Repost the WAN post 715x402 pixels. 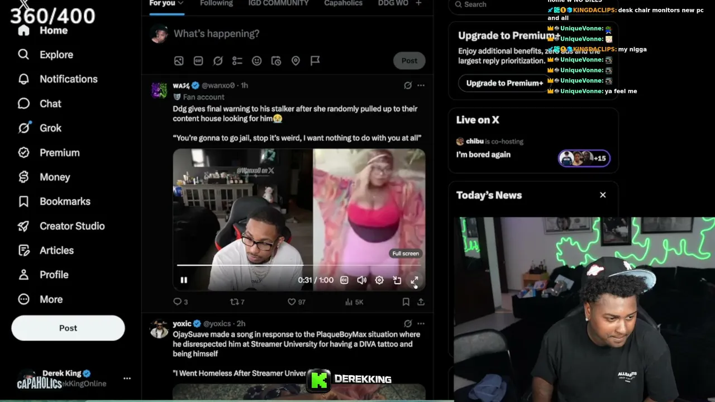(237, 302)
